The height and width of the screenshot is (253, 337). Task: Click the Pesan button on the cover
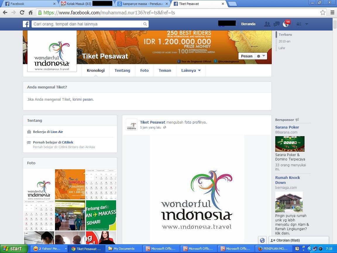247,56
